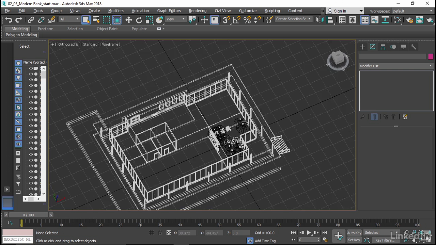
Task: Open the Rendering menu
Action: pyautogui.click(x=198, y=11)
